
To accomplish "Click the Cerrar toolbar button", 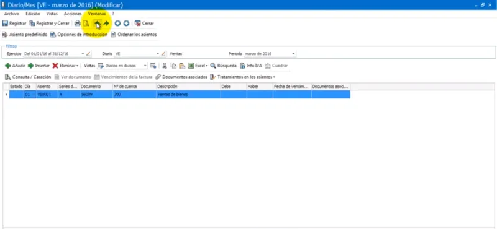I will (144, 24).
